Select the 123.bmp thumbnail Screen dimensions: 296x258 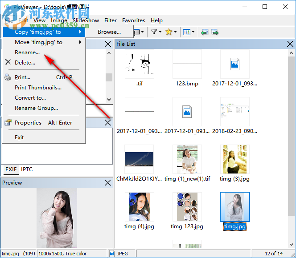pos(187,64)
